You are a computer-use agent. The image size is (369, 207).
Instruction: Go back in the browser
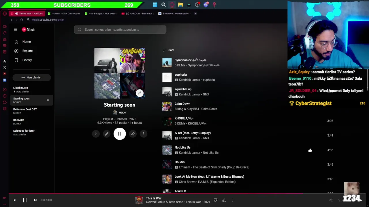[x=12, y=20]
